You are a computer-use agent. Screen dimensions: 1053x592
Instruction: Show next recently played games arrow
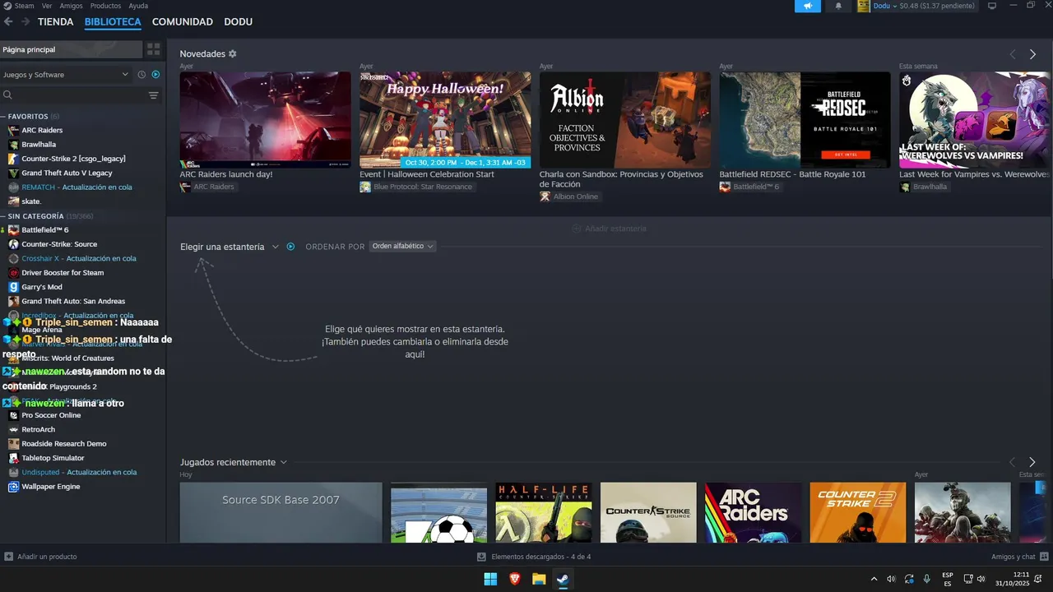(x=1032, y=462)
